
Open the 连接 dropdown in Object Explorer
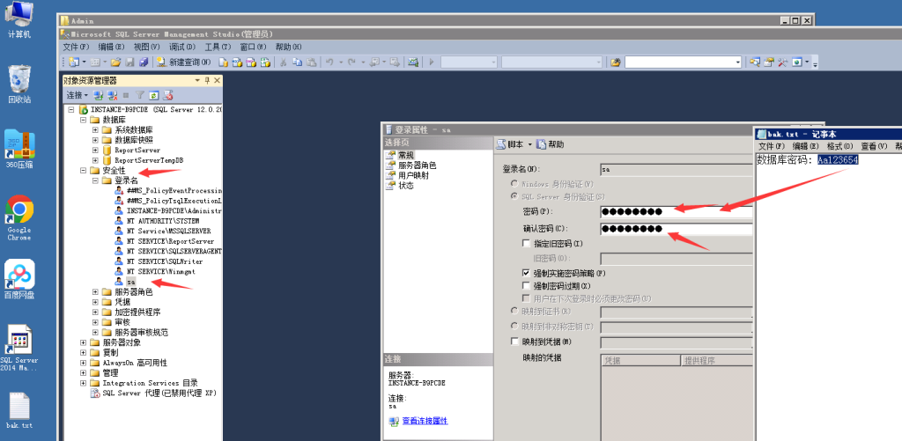77,95
